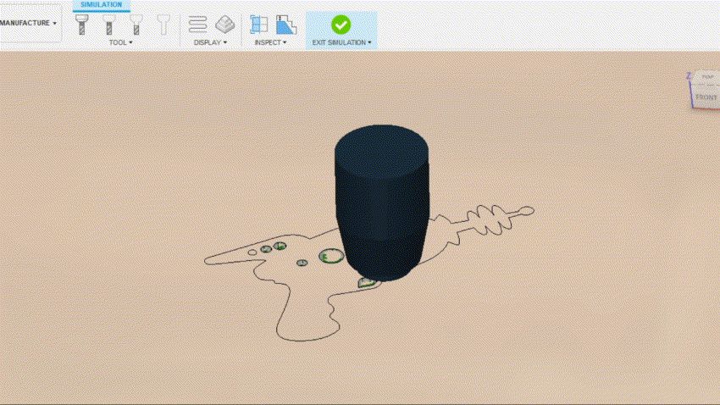Screen dimensions: 720x405
Task: Show toolpath lines display icon
Action: [x=197, y=25]
